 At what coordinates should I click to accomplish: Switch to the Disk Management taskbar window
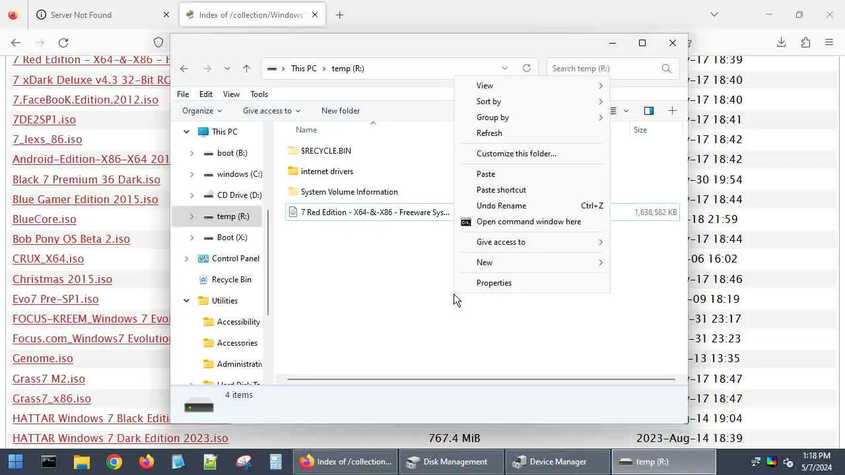click(x=452, y=462)
